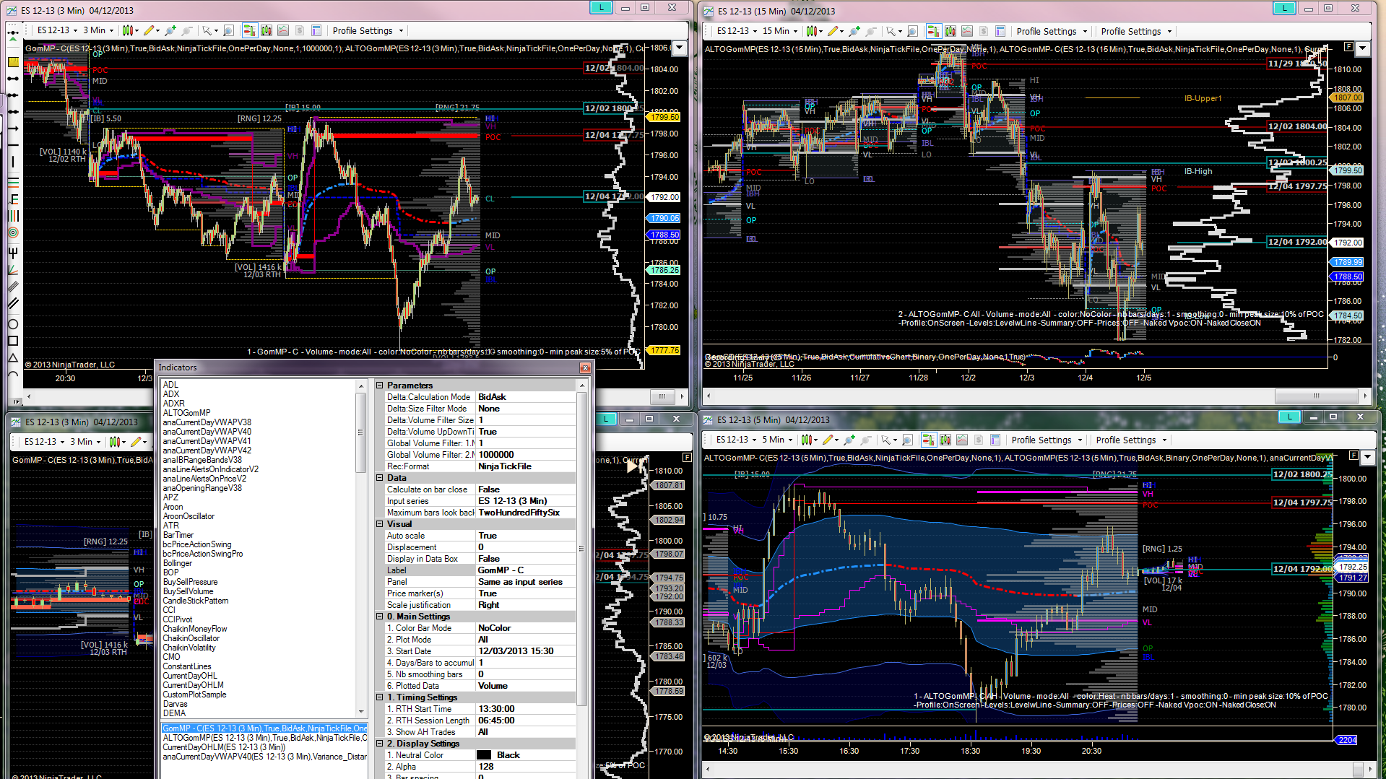Click the Neutral Color black swatch
Screen dimensions: 1386x779
click(484, 755)
